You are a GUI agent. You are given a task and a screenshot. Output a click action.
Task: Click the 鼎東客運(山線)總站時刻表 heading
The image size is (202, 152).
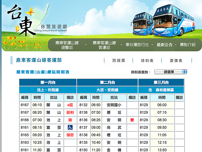[43, 72]
